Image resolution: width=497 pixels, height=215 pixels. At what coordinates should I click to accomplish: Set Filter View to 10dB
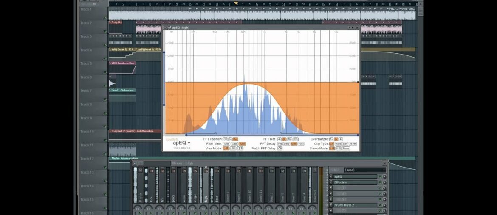[x=226, y=143]
